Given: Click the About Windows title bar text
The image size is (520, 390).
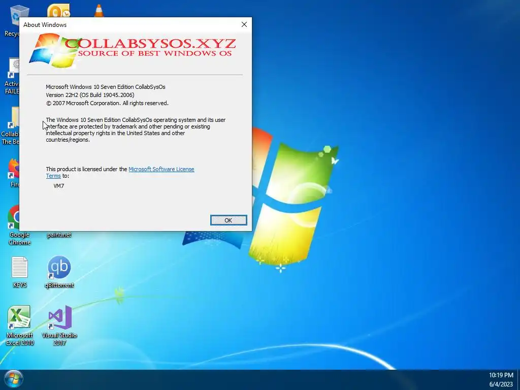Looking at the screenshot, I should coord(45,25).
